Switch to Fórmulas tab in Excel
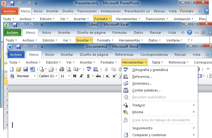The height and width of the screenshot is (138, 212). pos(120,33)
